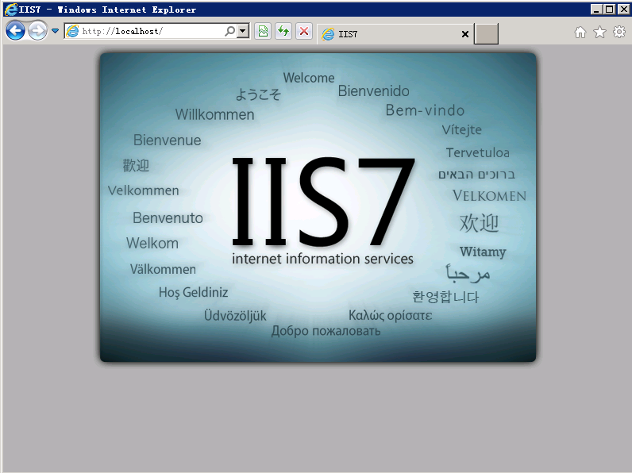The height and width of the screenshot is (473, 632).
Task: Click the "internet information services" text
Action: point(322,259)
